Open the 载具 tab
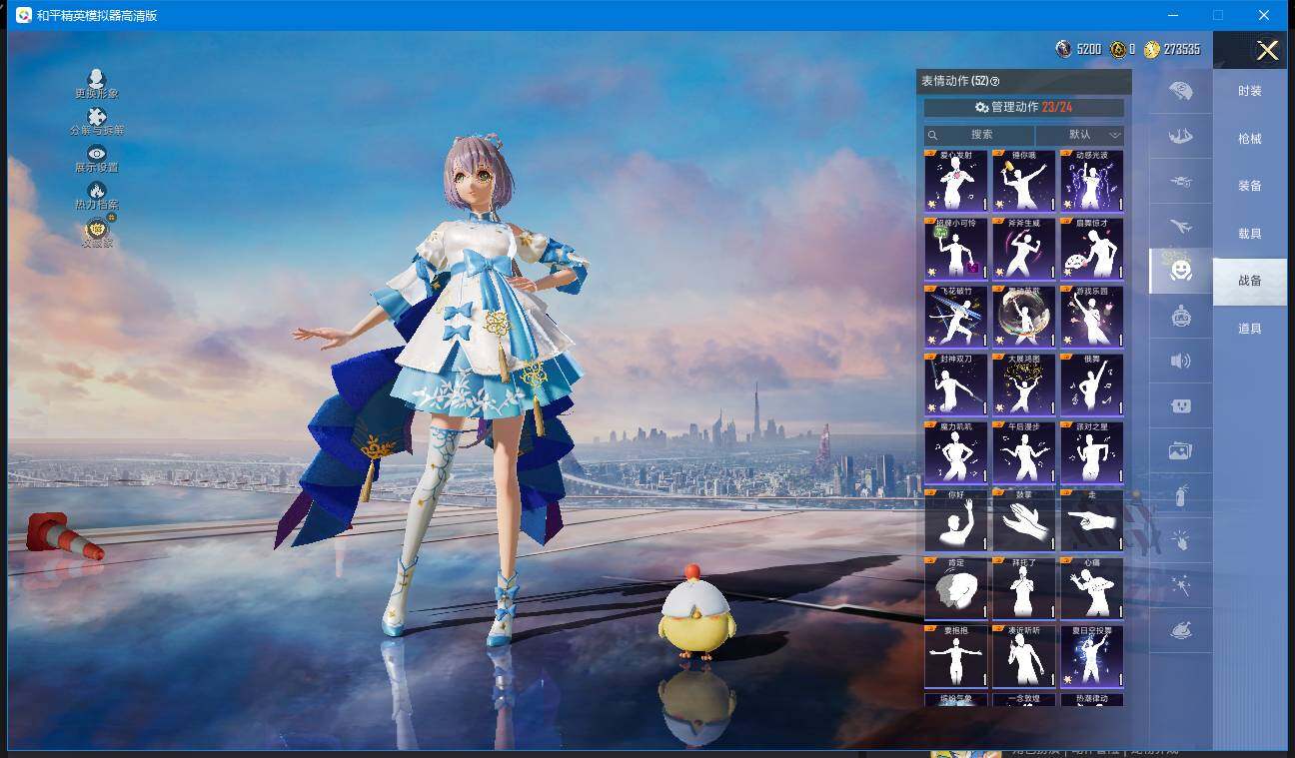This screenshot has width=1295, height=758. (x=1249, y=234)
